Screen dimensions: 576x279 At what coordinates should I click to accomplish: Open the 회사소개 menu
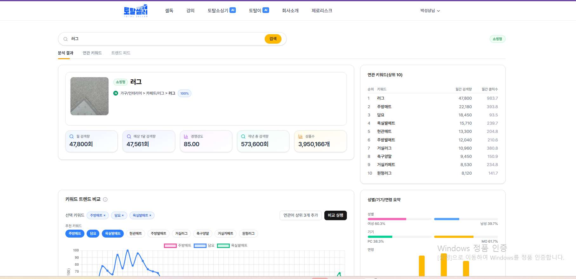(290, 10)
